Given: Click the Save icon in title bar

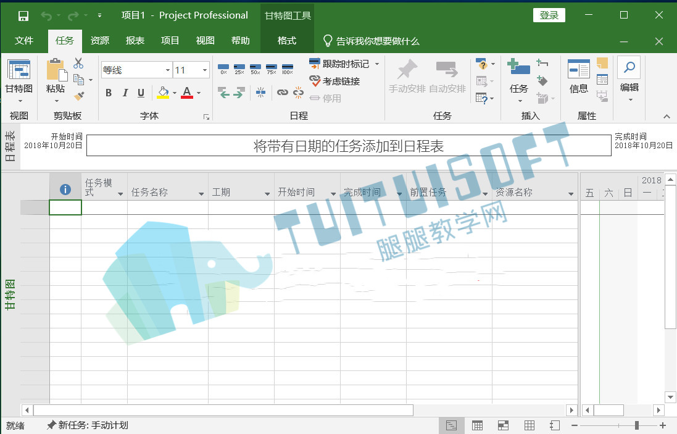Looking at the screenshot, I should pyautogui.click(x=23, y=16).
